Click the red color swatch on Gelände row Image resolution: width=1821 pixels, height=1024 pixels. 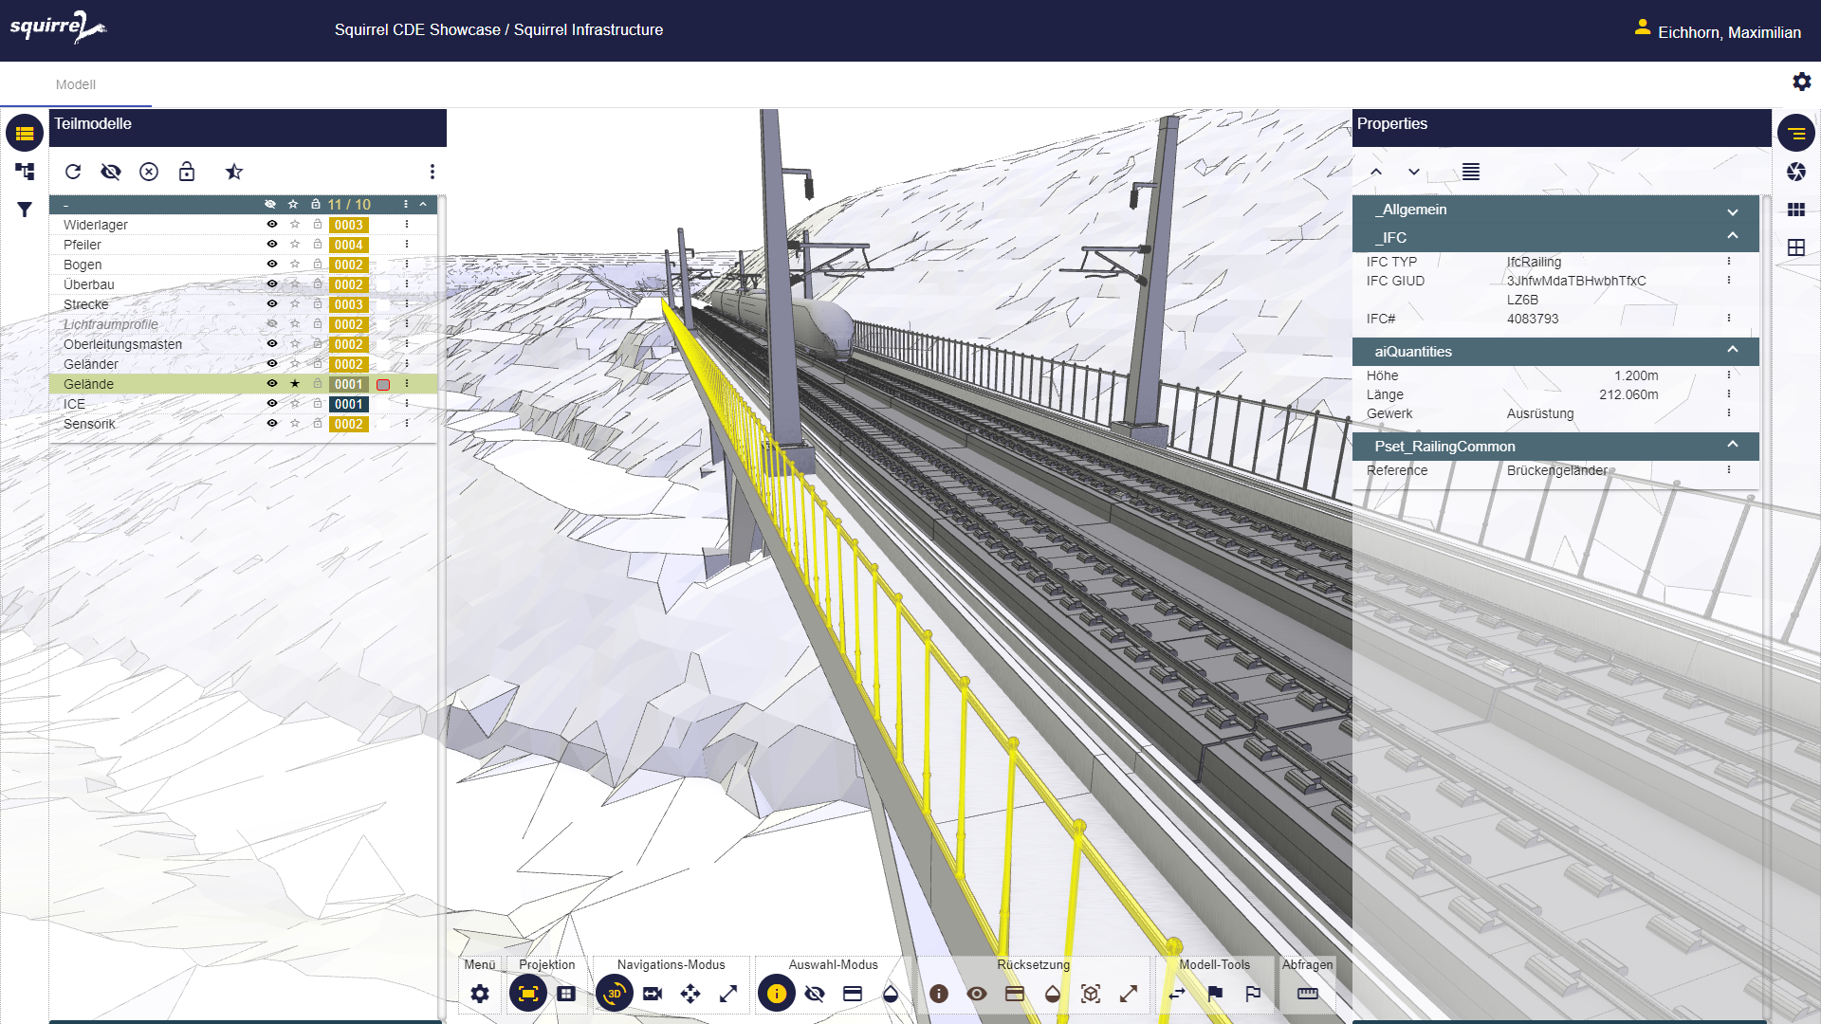[383, 385]
